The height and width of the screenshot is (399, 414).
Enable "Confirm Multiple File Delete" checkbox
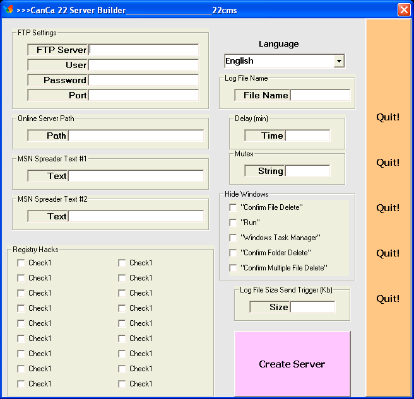point(234,268)
